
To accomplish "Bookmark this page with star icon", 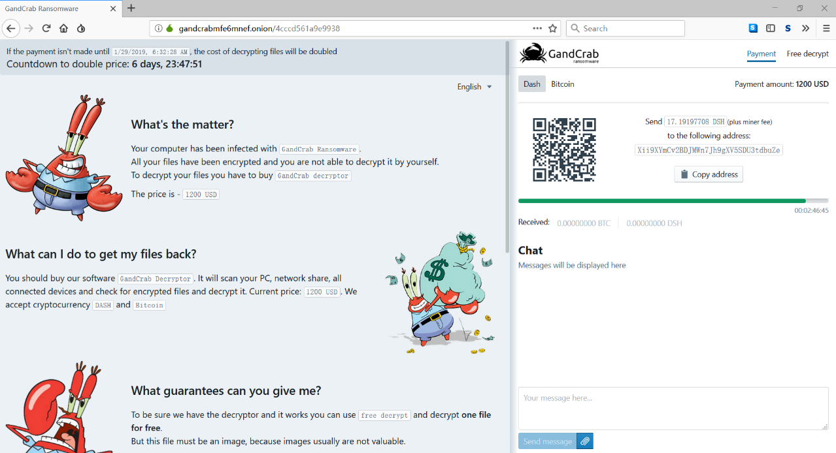I will coord(553,29).
